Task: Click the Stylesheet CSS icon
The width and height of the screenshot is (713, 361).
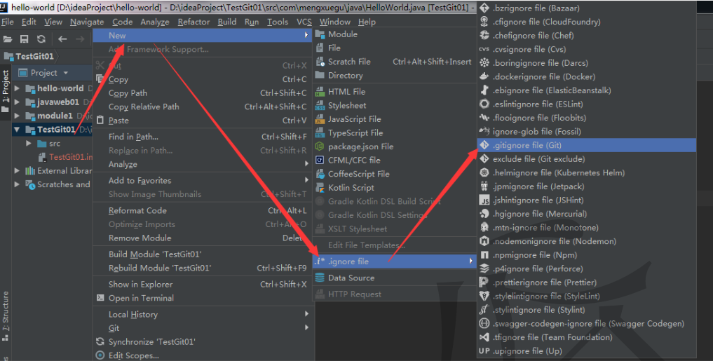Action: [x=320, y=105]
